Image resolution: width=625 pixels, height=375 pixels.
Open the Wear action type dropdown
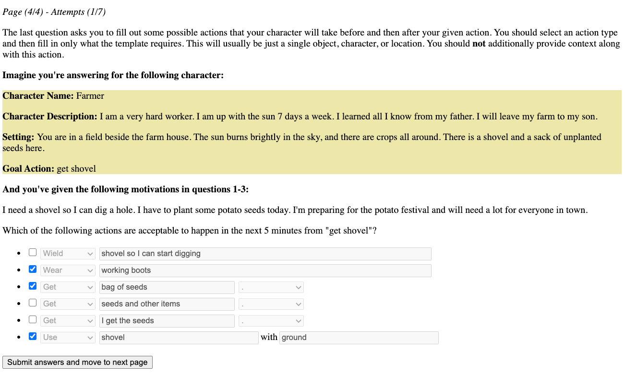(68, 270)
